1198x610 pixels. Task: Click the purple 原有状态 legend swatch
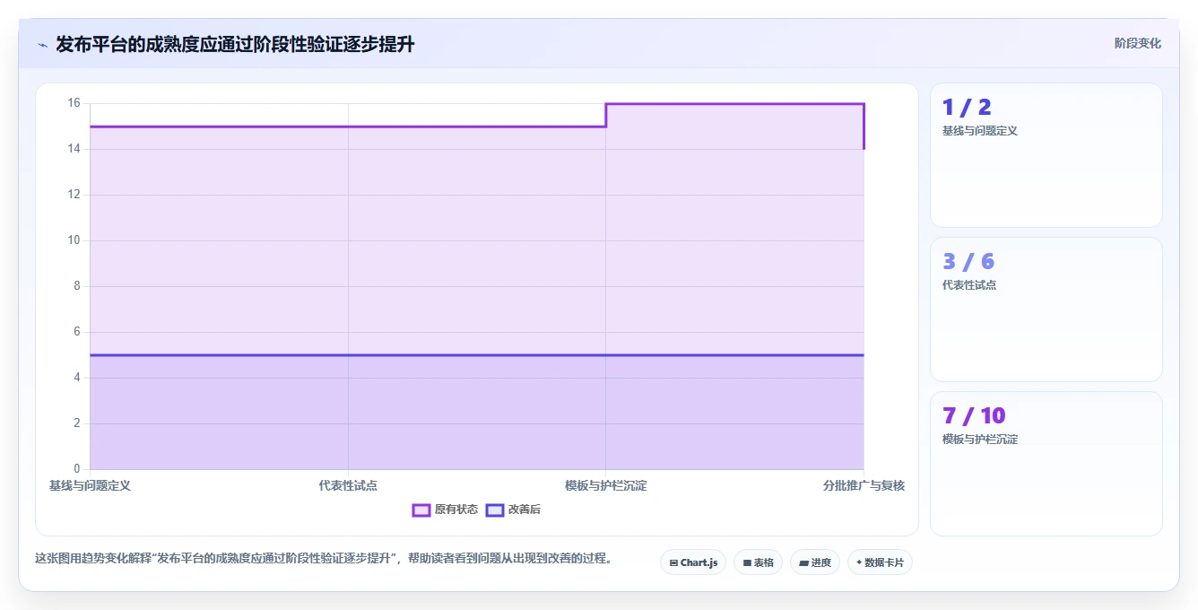[421, 510]
